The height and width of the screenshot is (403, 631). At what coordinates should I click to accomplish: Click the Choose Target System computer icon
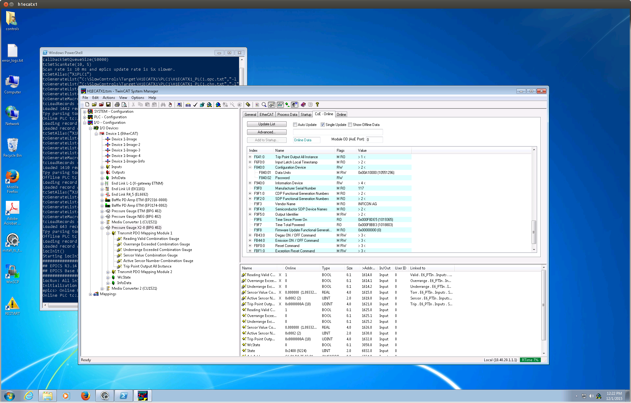pos(179,105)
